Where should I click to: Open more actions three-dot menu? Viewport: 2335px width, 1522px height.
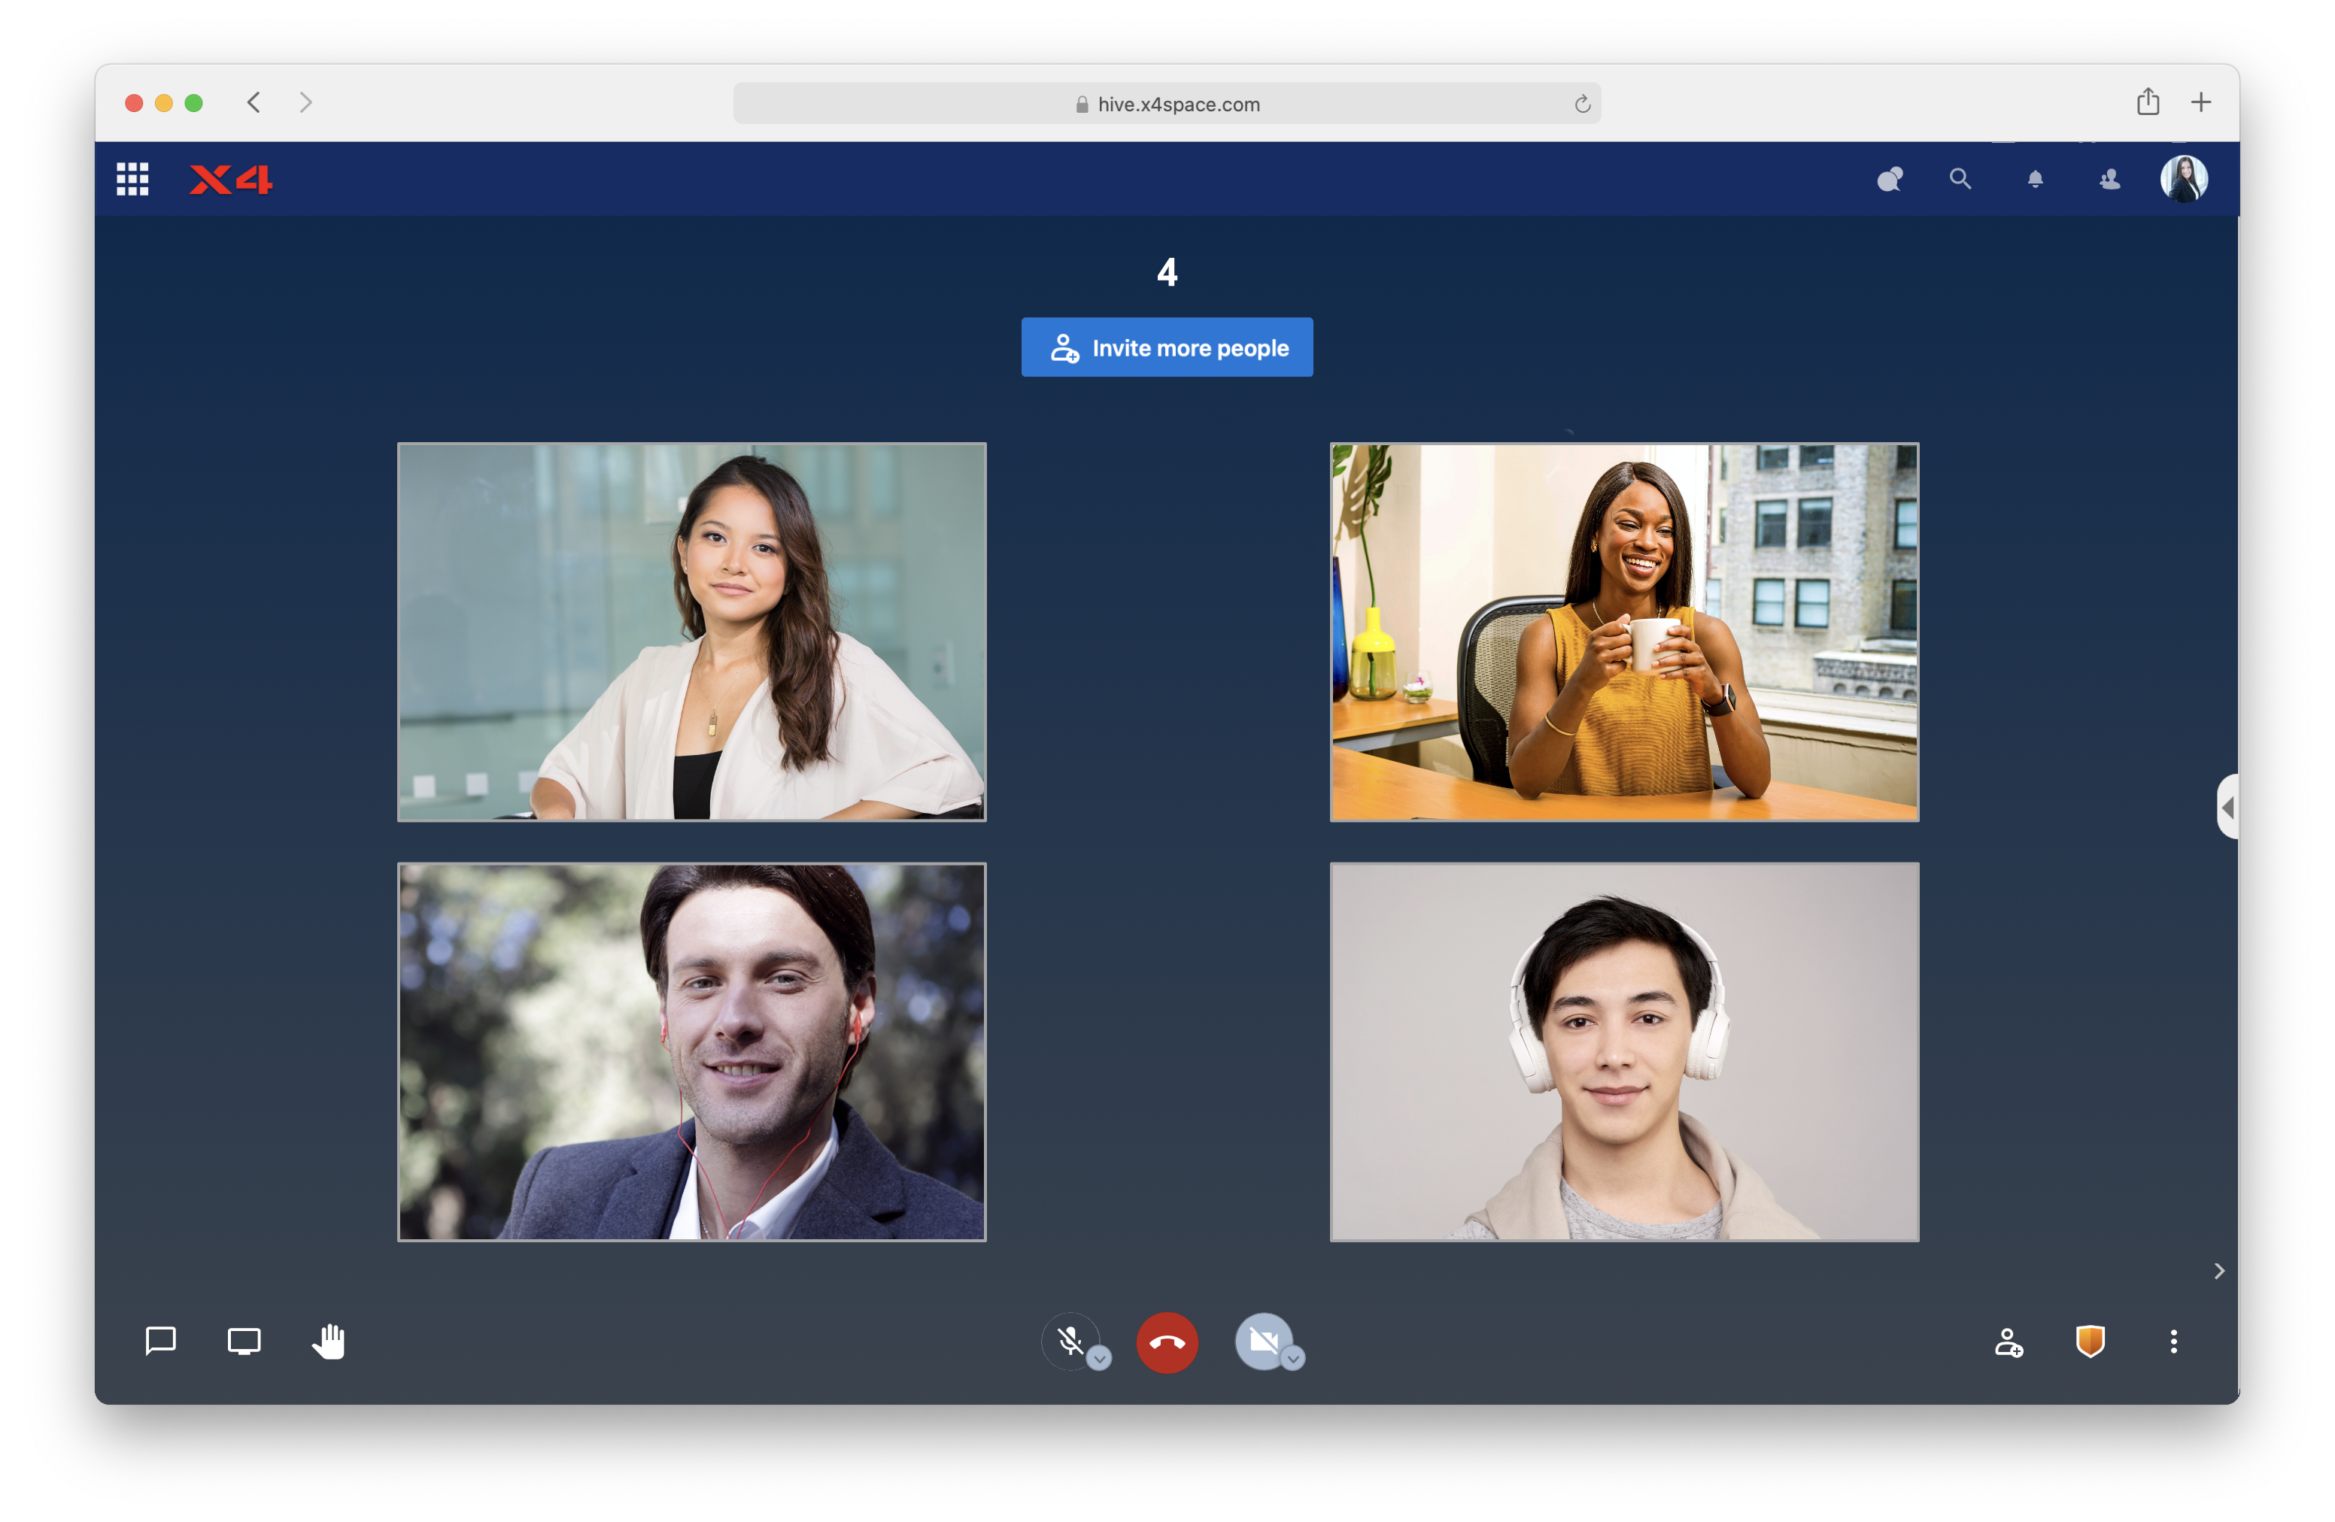pos(2174,1342)
